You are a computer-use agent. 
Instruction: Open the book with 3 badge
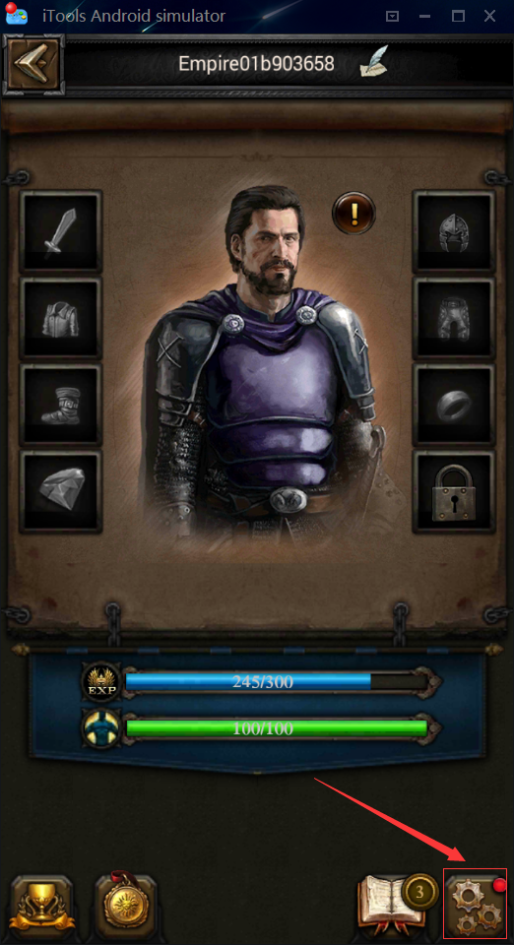(x=397, y=902)
